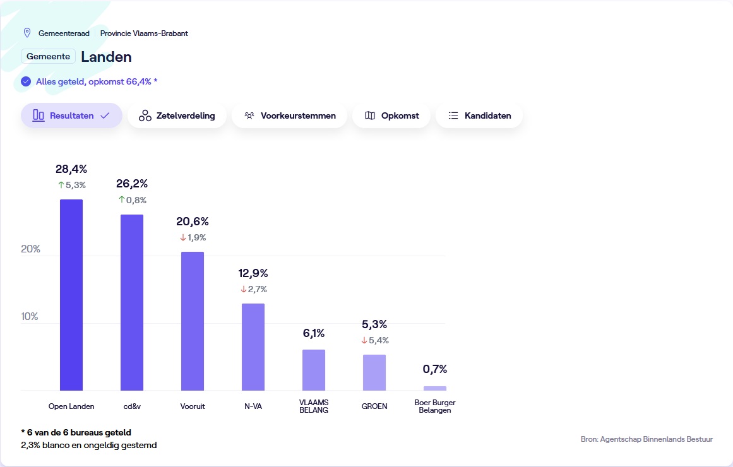Click the N-VA axis label
Viewport: 733px width, 467px height.
point(253,406)
